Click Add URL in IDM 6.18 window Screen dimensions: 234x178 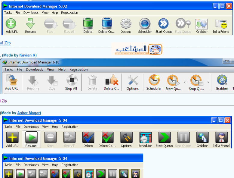click(12, 83)
